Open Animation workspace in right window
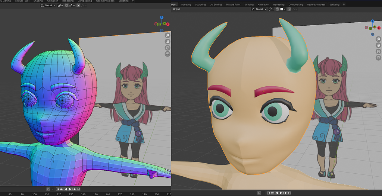 pyautogui.click(x=263, y=4)
